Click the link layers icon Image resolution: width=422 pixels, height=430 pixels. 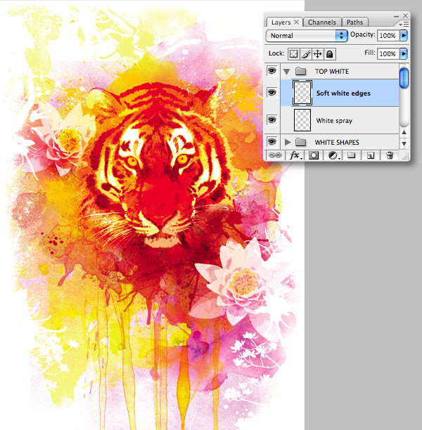click(x=275, y=155)
